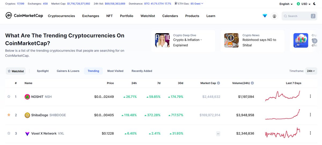This screenshot has height=145, width=322.
Task: Expand the ETH Gas 85 Gwei dropdown
Action: point(197,4)
